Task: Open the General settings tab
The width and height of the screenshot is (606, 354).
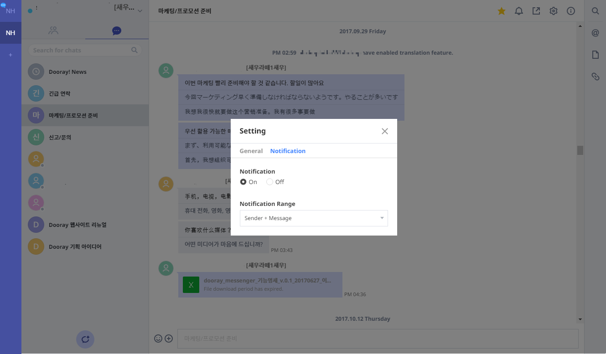Action: coord(251,151)
